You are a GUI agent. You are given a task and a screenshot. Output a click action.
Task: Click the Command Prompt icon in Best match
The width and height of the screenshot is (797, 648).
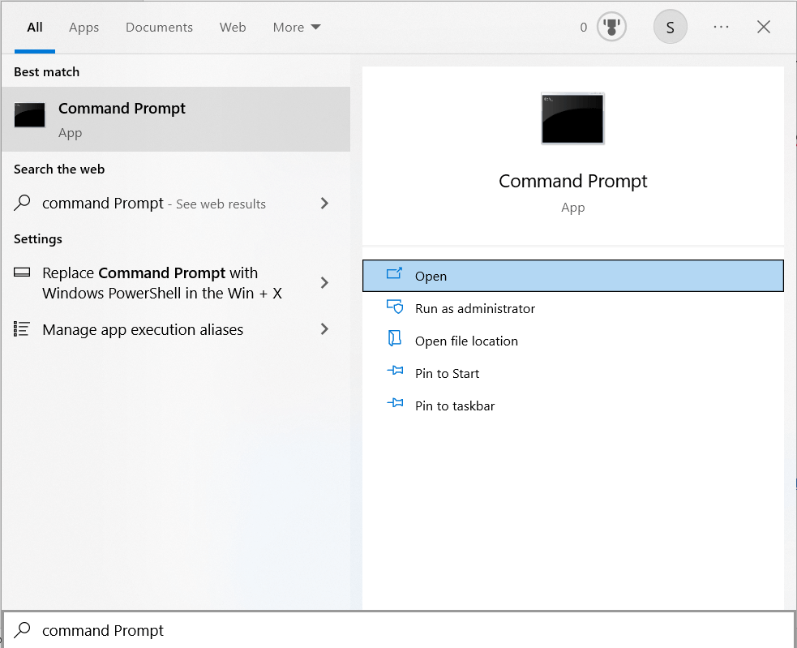pos(29,115)
